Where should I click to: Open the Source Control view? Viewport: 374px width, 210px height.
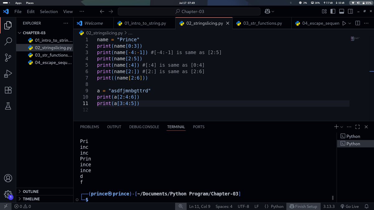8,58
